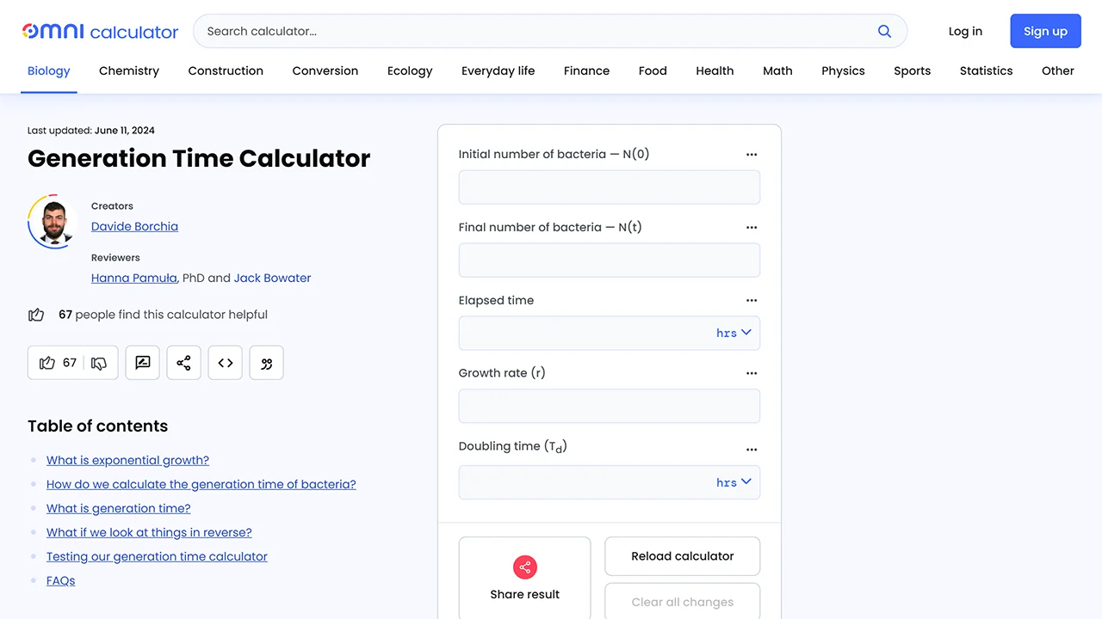
Task: Click the share icon in the toolbar
Action: tap(183, 363)
